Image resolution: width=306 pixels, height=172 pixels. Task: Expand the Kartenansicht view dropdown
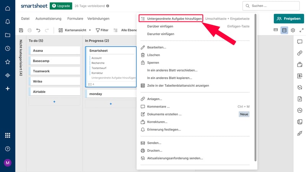coord(75,30)
